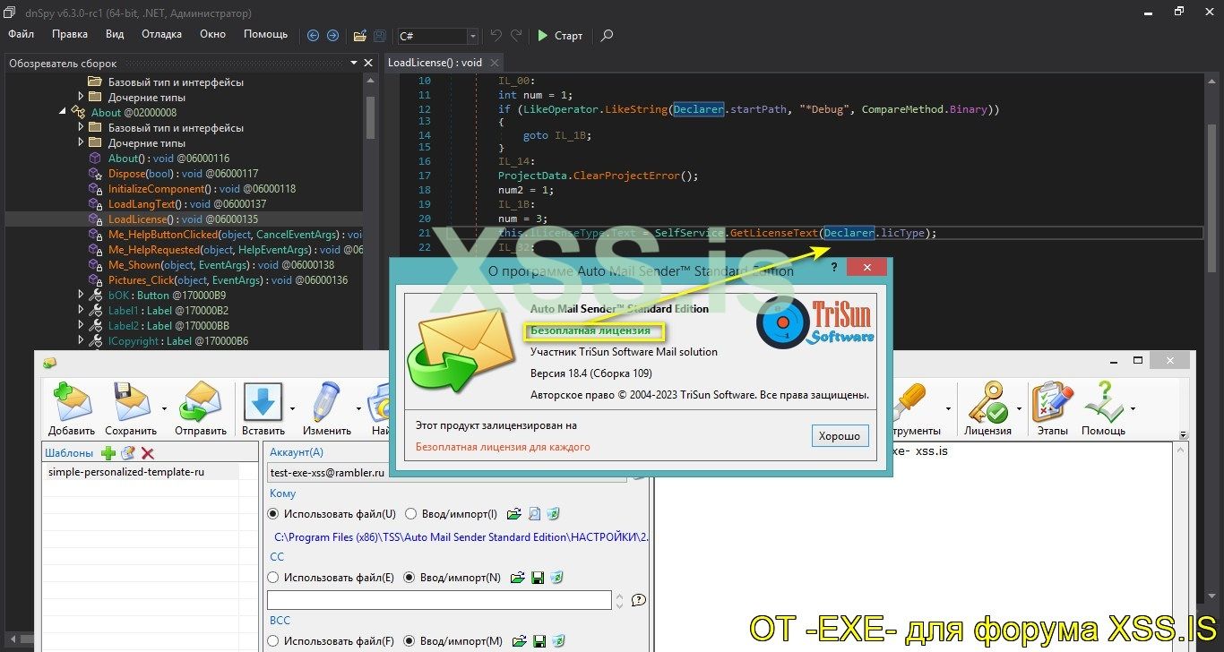Open the Помощь question-mark icon in Auto Mail Sender

tap(1103, 402)
